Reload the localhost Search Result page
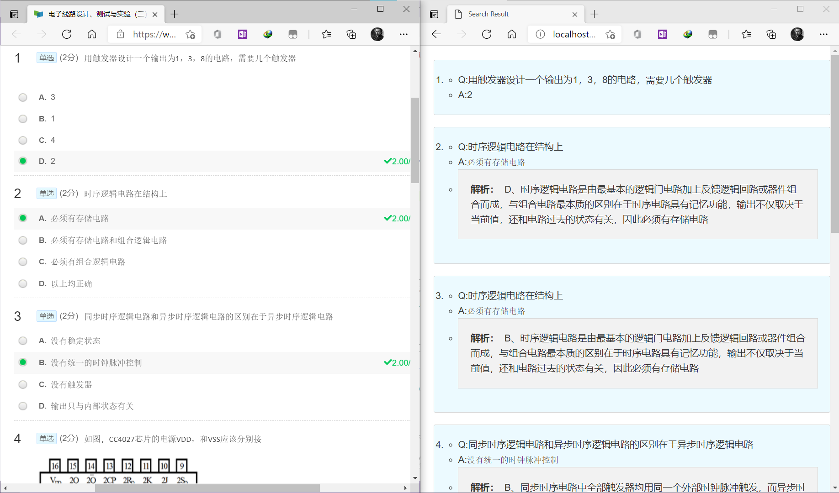The height and width of the screenshot is (493, 839). (x=487, y=34)
